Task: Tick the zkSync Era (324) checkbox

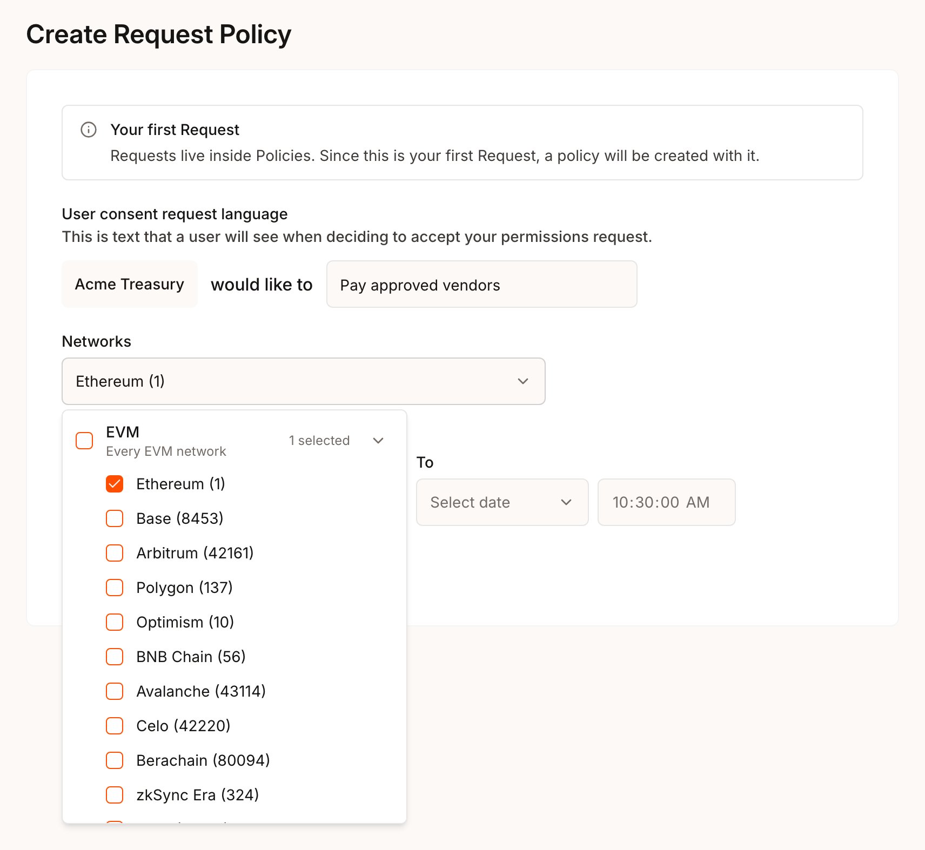Action: 115,795
